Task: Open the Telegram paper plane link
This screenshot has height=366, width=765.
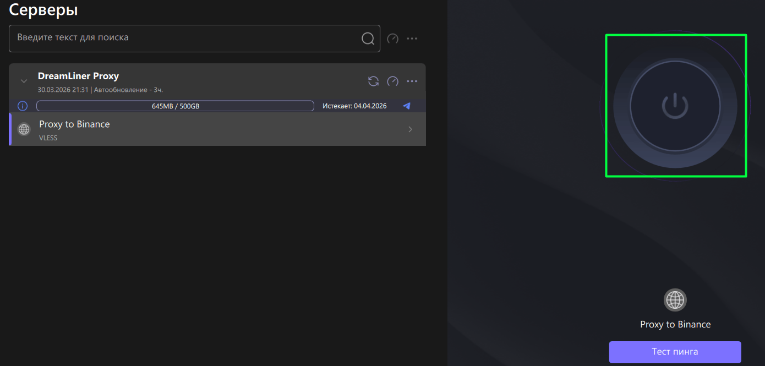Action: point(406,106)
